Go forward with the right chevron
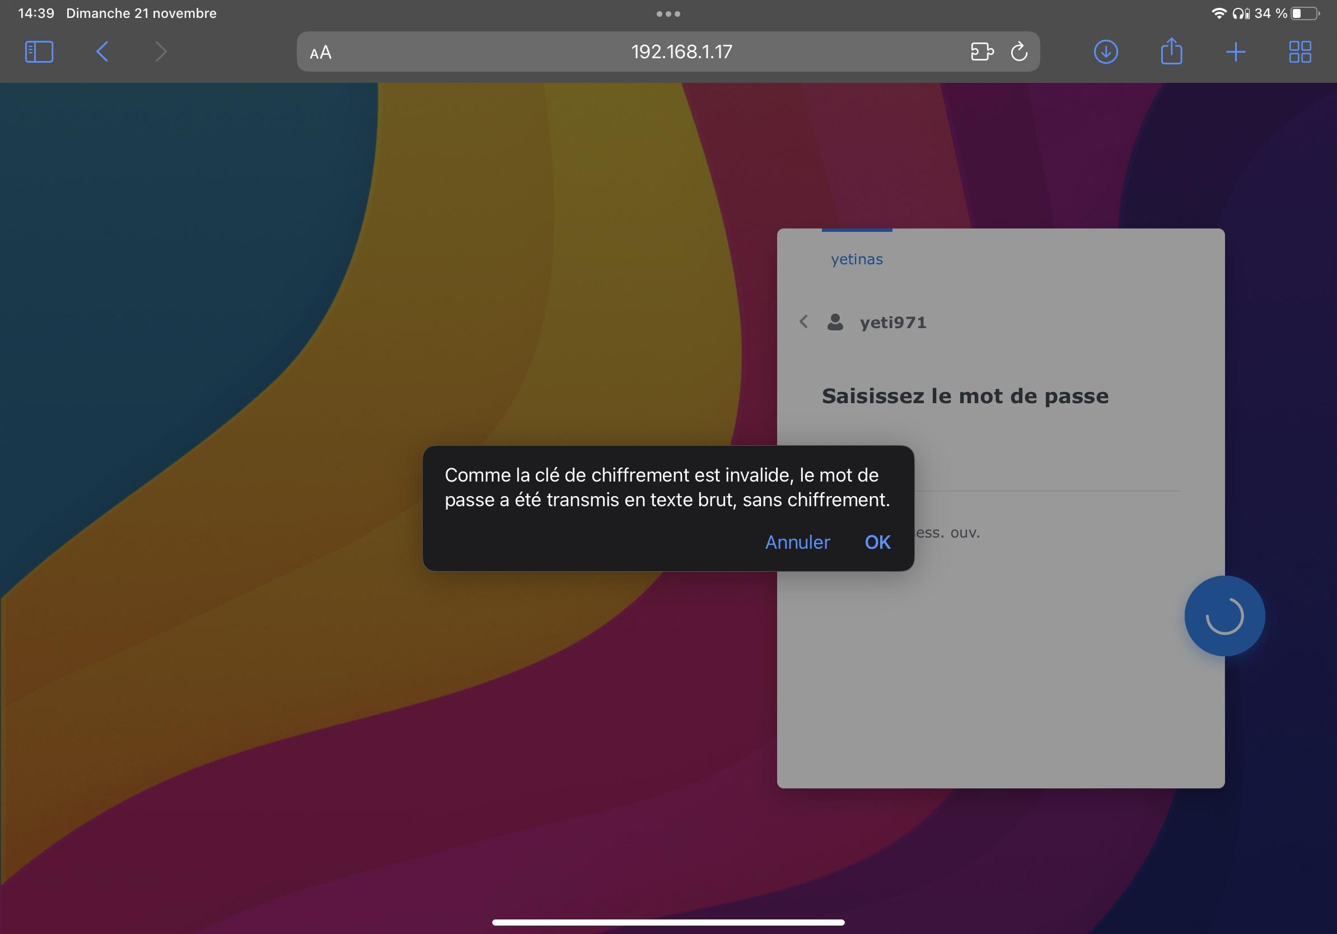This screenshot has width=1337, height=934. 161,52
